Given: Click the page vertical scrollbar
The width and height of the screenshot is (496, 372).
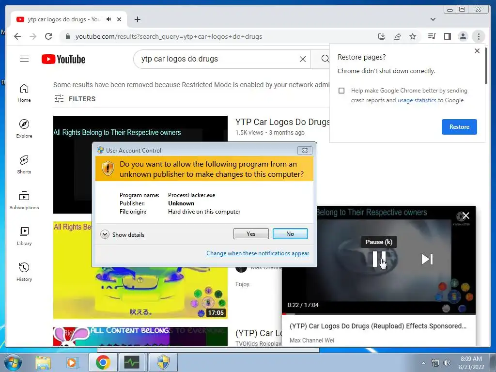Looking at the screenshot, I should point(486,66).
